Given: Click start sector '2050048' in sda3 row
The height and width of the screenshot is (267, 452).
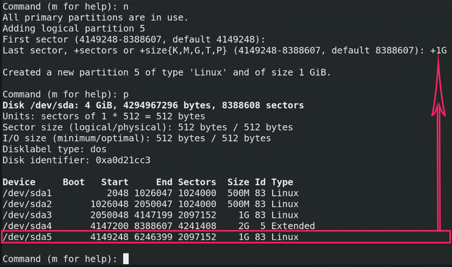Looking at the screenshot, I should [109, 215].
